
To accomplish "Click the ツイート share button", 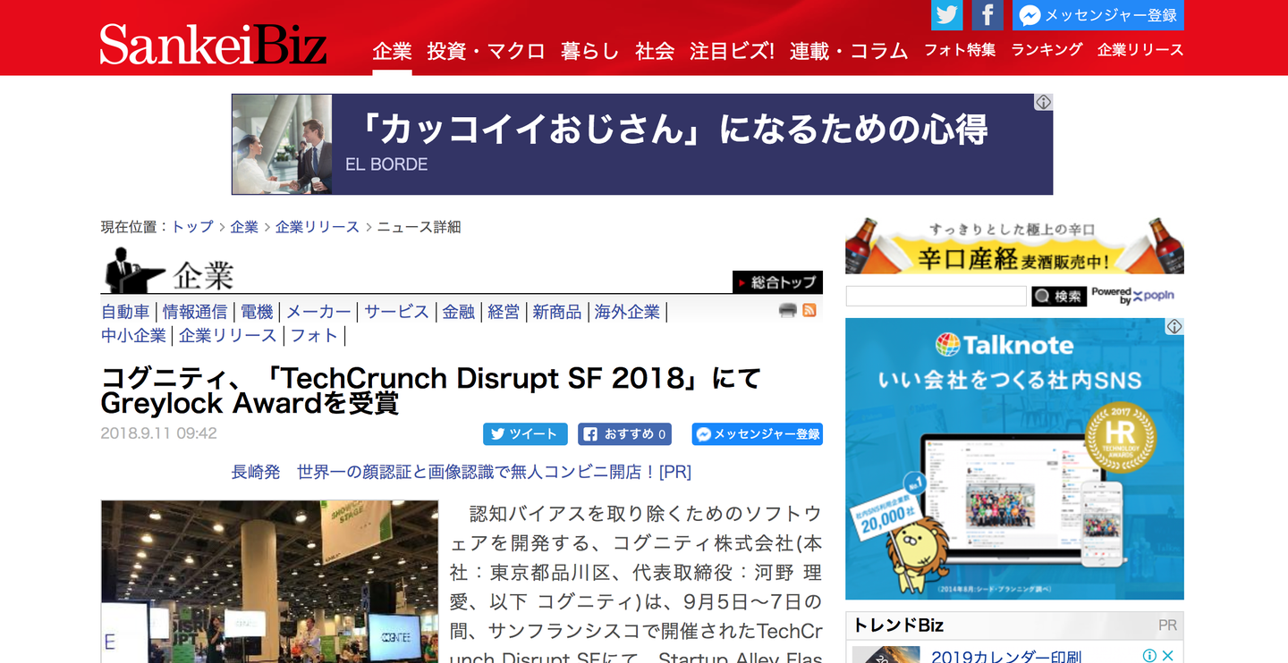I will click(525, 434).
